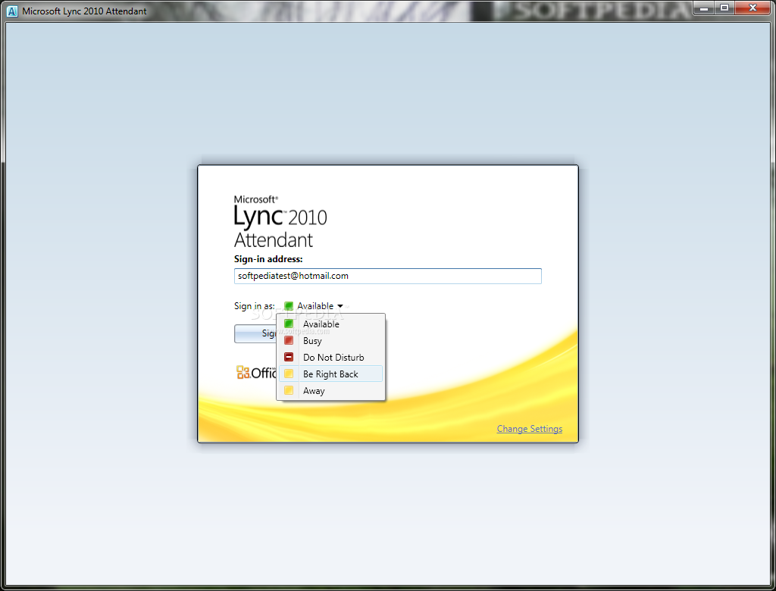This screenshot has height=591, width=776.
Task: Click the partly hidden Sign In button
Action: (x=255, y=333)
